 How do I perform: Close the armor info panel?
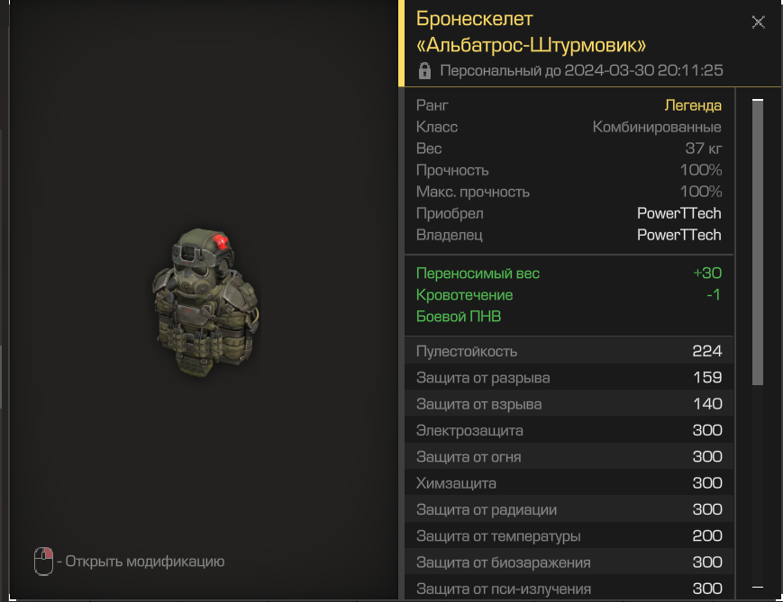click(x=758, y=22)
